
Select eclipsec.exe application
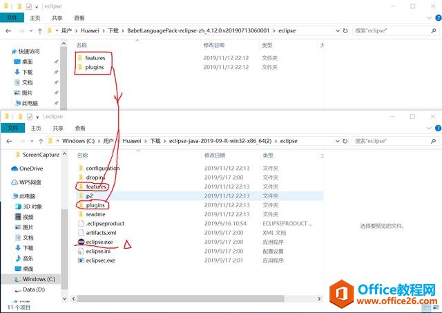pos(100,260)
